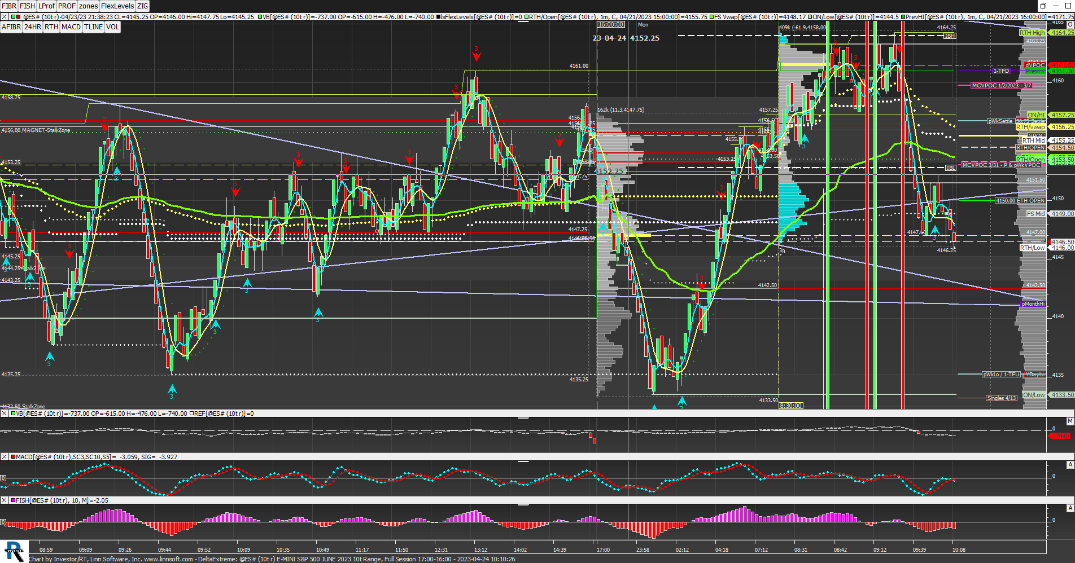The width and height of the screenshot is (1075, 563).
Task: Click the RTH/Open legend square
Action: [x=526, y=17]
